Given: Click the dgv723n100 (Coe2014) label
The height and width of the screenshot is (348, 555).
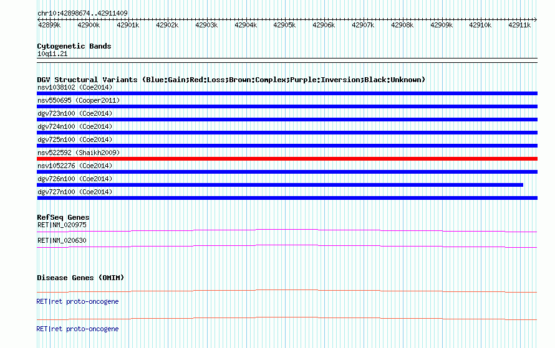Looking at the screenshot, I should pyautogui.click(x=75, y=113).
